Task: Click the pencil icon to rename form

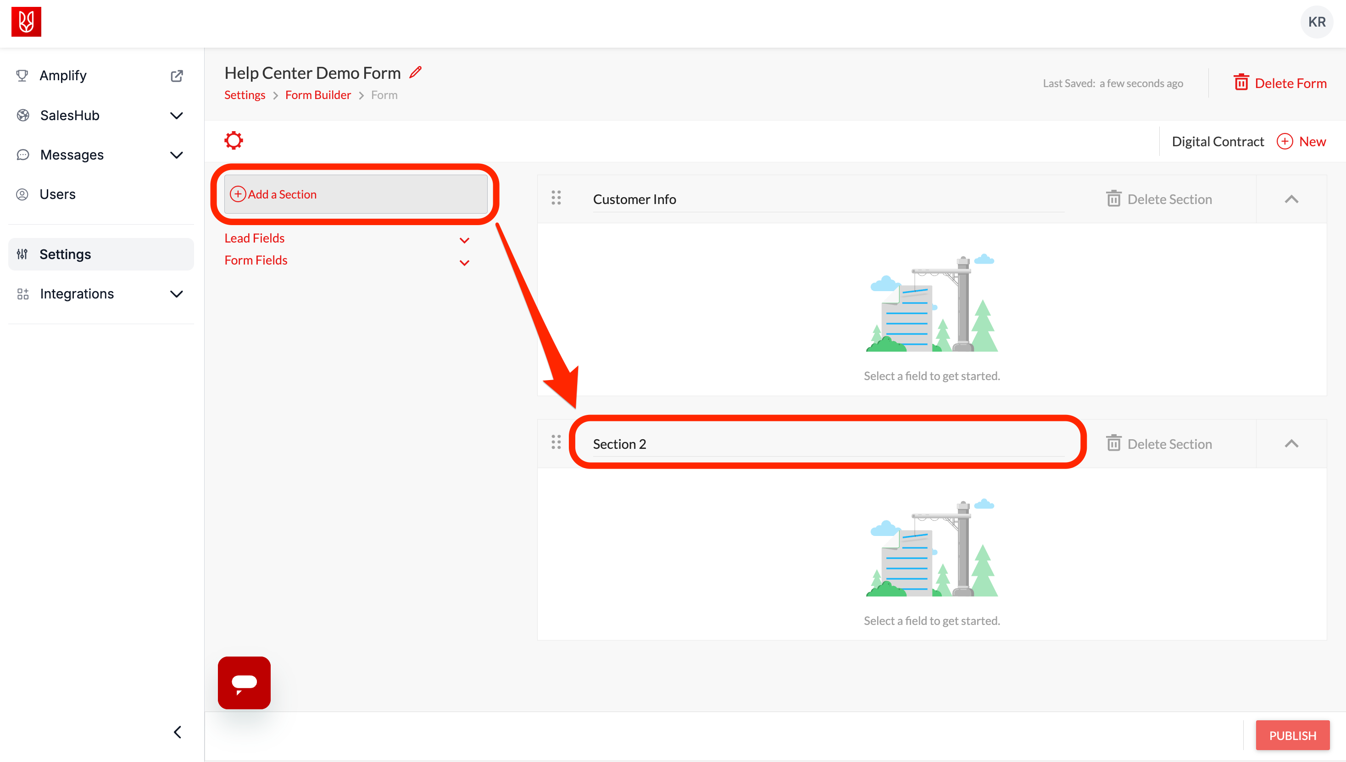Action: coord(416,72)
